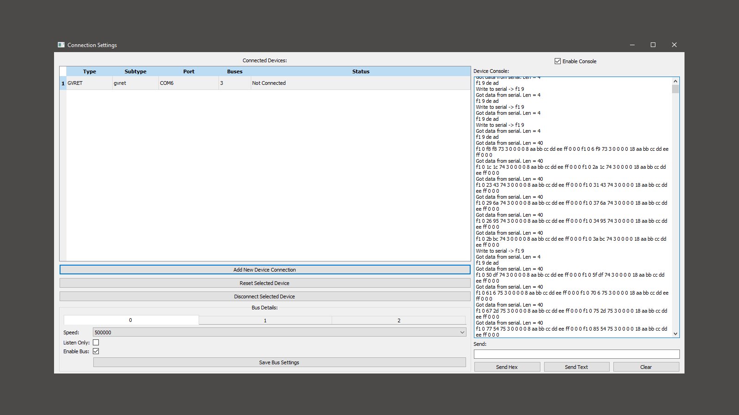Click Save Bus Settings button
Screen dimensions: 739x415
pos(279,362)
